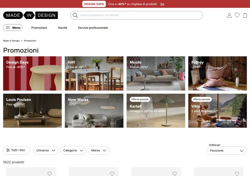This screenshot has height=176, width=250.
Task: Open the user account icon
Action: [229, 15]
